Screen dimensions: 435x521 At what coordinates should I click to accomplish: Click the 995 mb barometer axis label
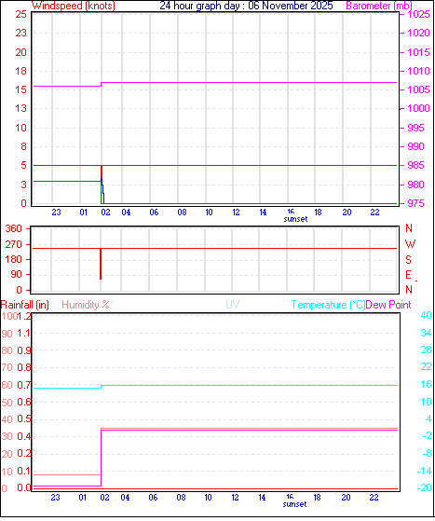coord(415,128)
